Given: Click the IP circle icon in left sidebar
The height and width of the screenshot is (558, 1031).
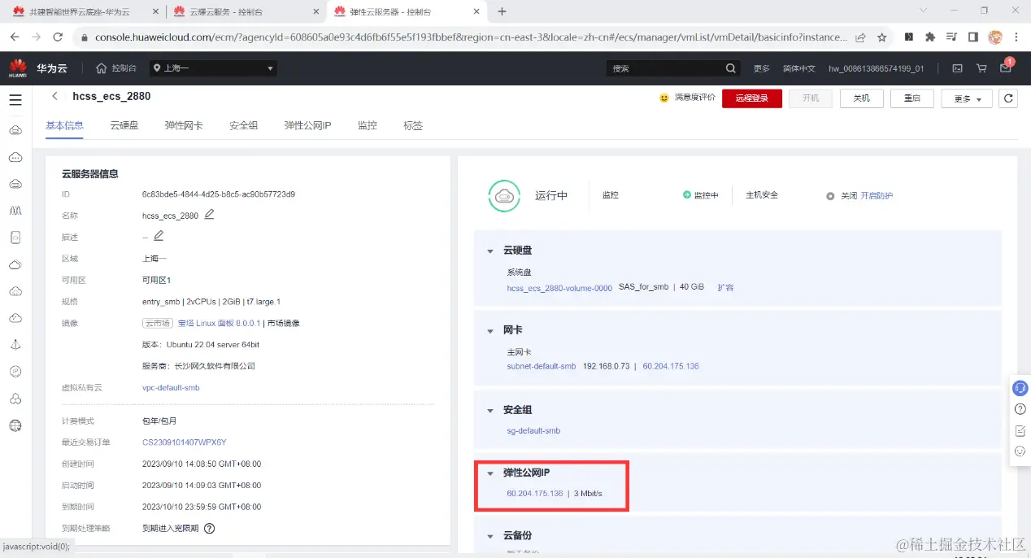Looking at the screenshot, I should (15, 371).
